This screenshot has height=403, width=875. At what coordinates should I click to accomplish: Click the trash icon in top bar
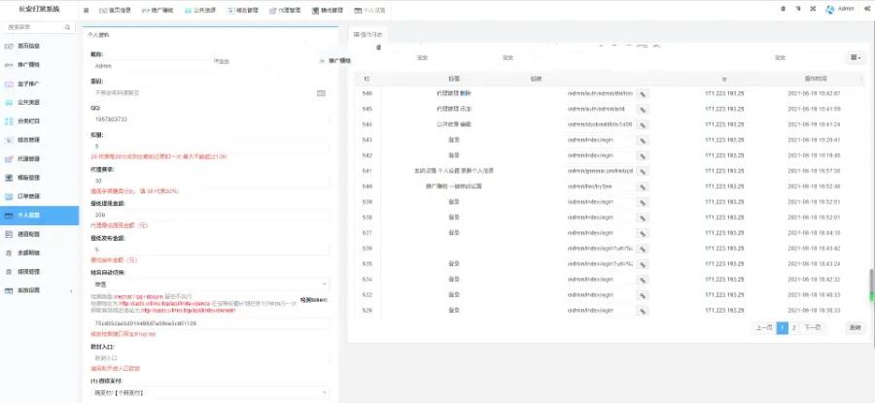click(x=784, y=10)
